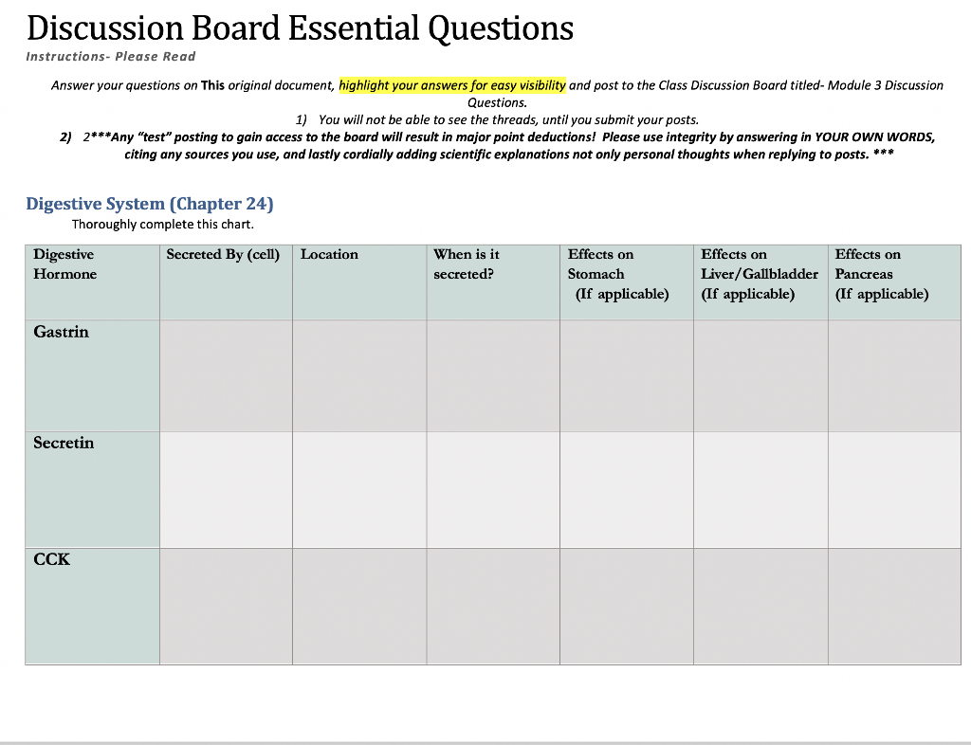The width and height of the screenshot is (971, 745).
Task: Click the Gastrin Effects on Liver/Gallbladder cell
Action: pyautogui.click(x=761, y=375)
